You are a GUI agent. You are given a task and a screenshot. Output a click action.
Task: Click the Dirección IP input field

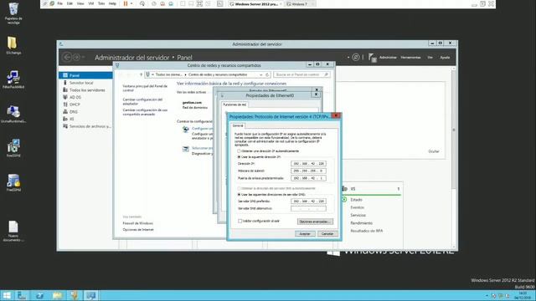(x=308, y=164)
